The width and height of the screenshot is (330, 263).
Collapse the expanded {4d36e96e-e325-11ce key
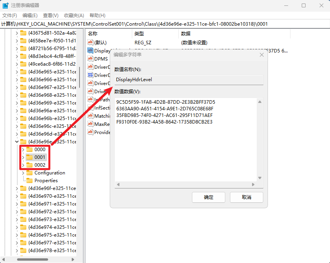[x=16, y=142]
